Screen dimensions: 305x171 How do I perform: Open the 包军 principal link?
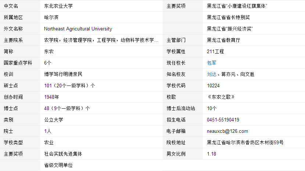tap(212, 63)
